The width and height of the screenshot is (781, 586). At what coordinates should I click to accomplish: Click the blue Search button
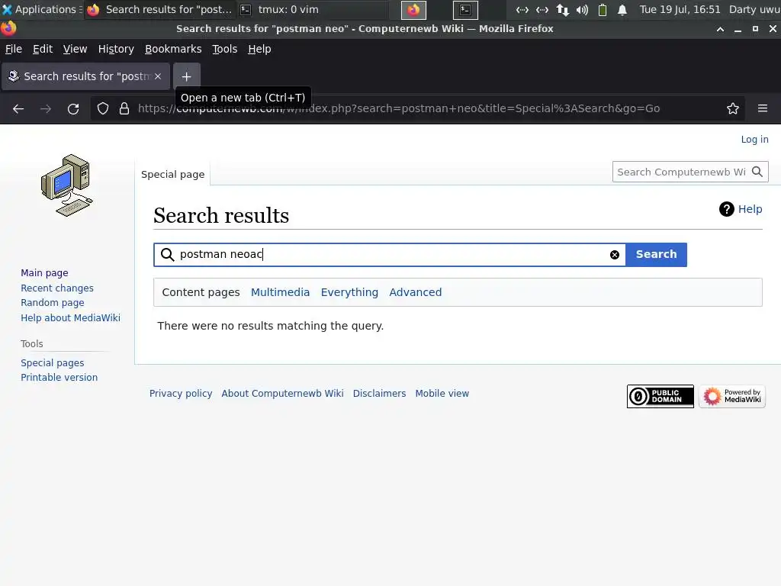point(656,255)
